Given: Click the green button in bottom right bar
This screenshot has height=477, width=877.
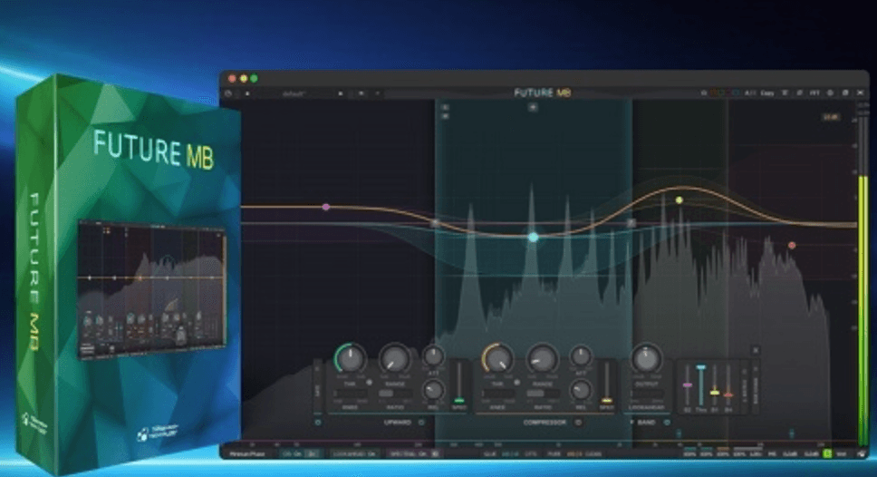Looking at the screenshot, I should (x=827, y=454).
